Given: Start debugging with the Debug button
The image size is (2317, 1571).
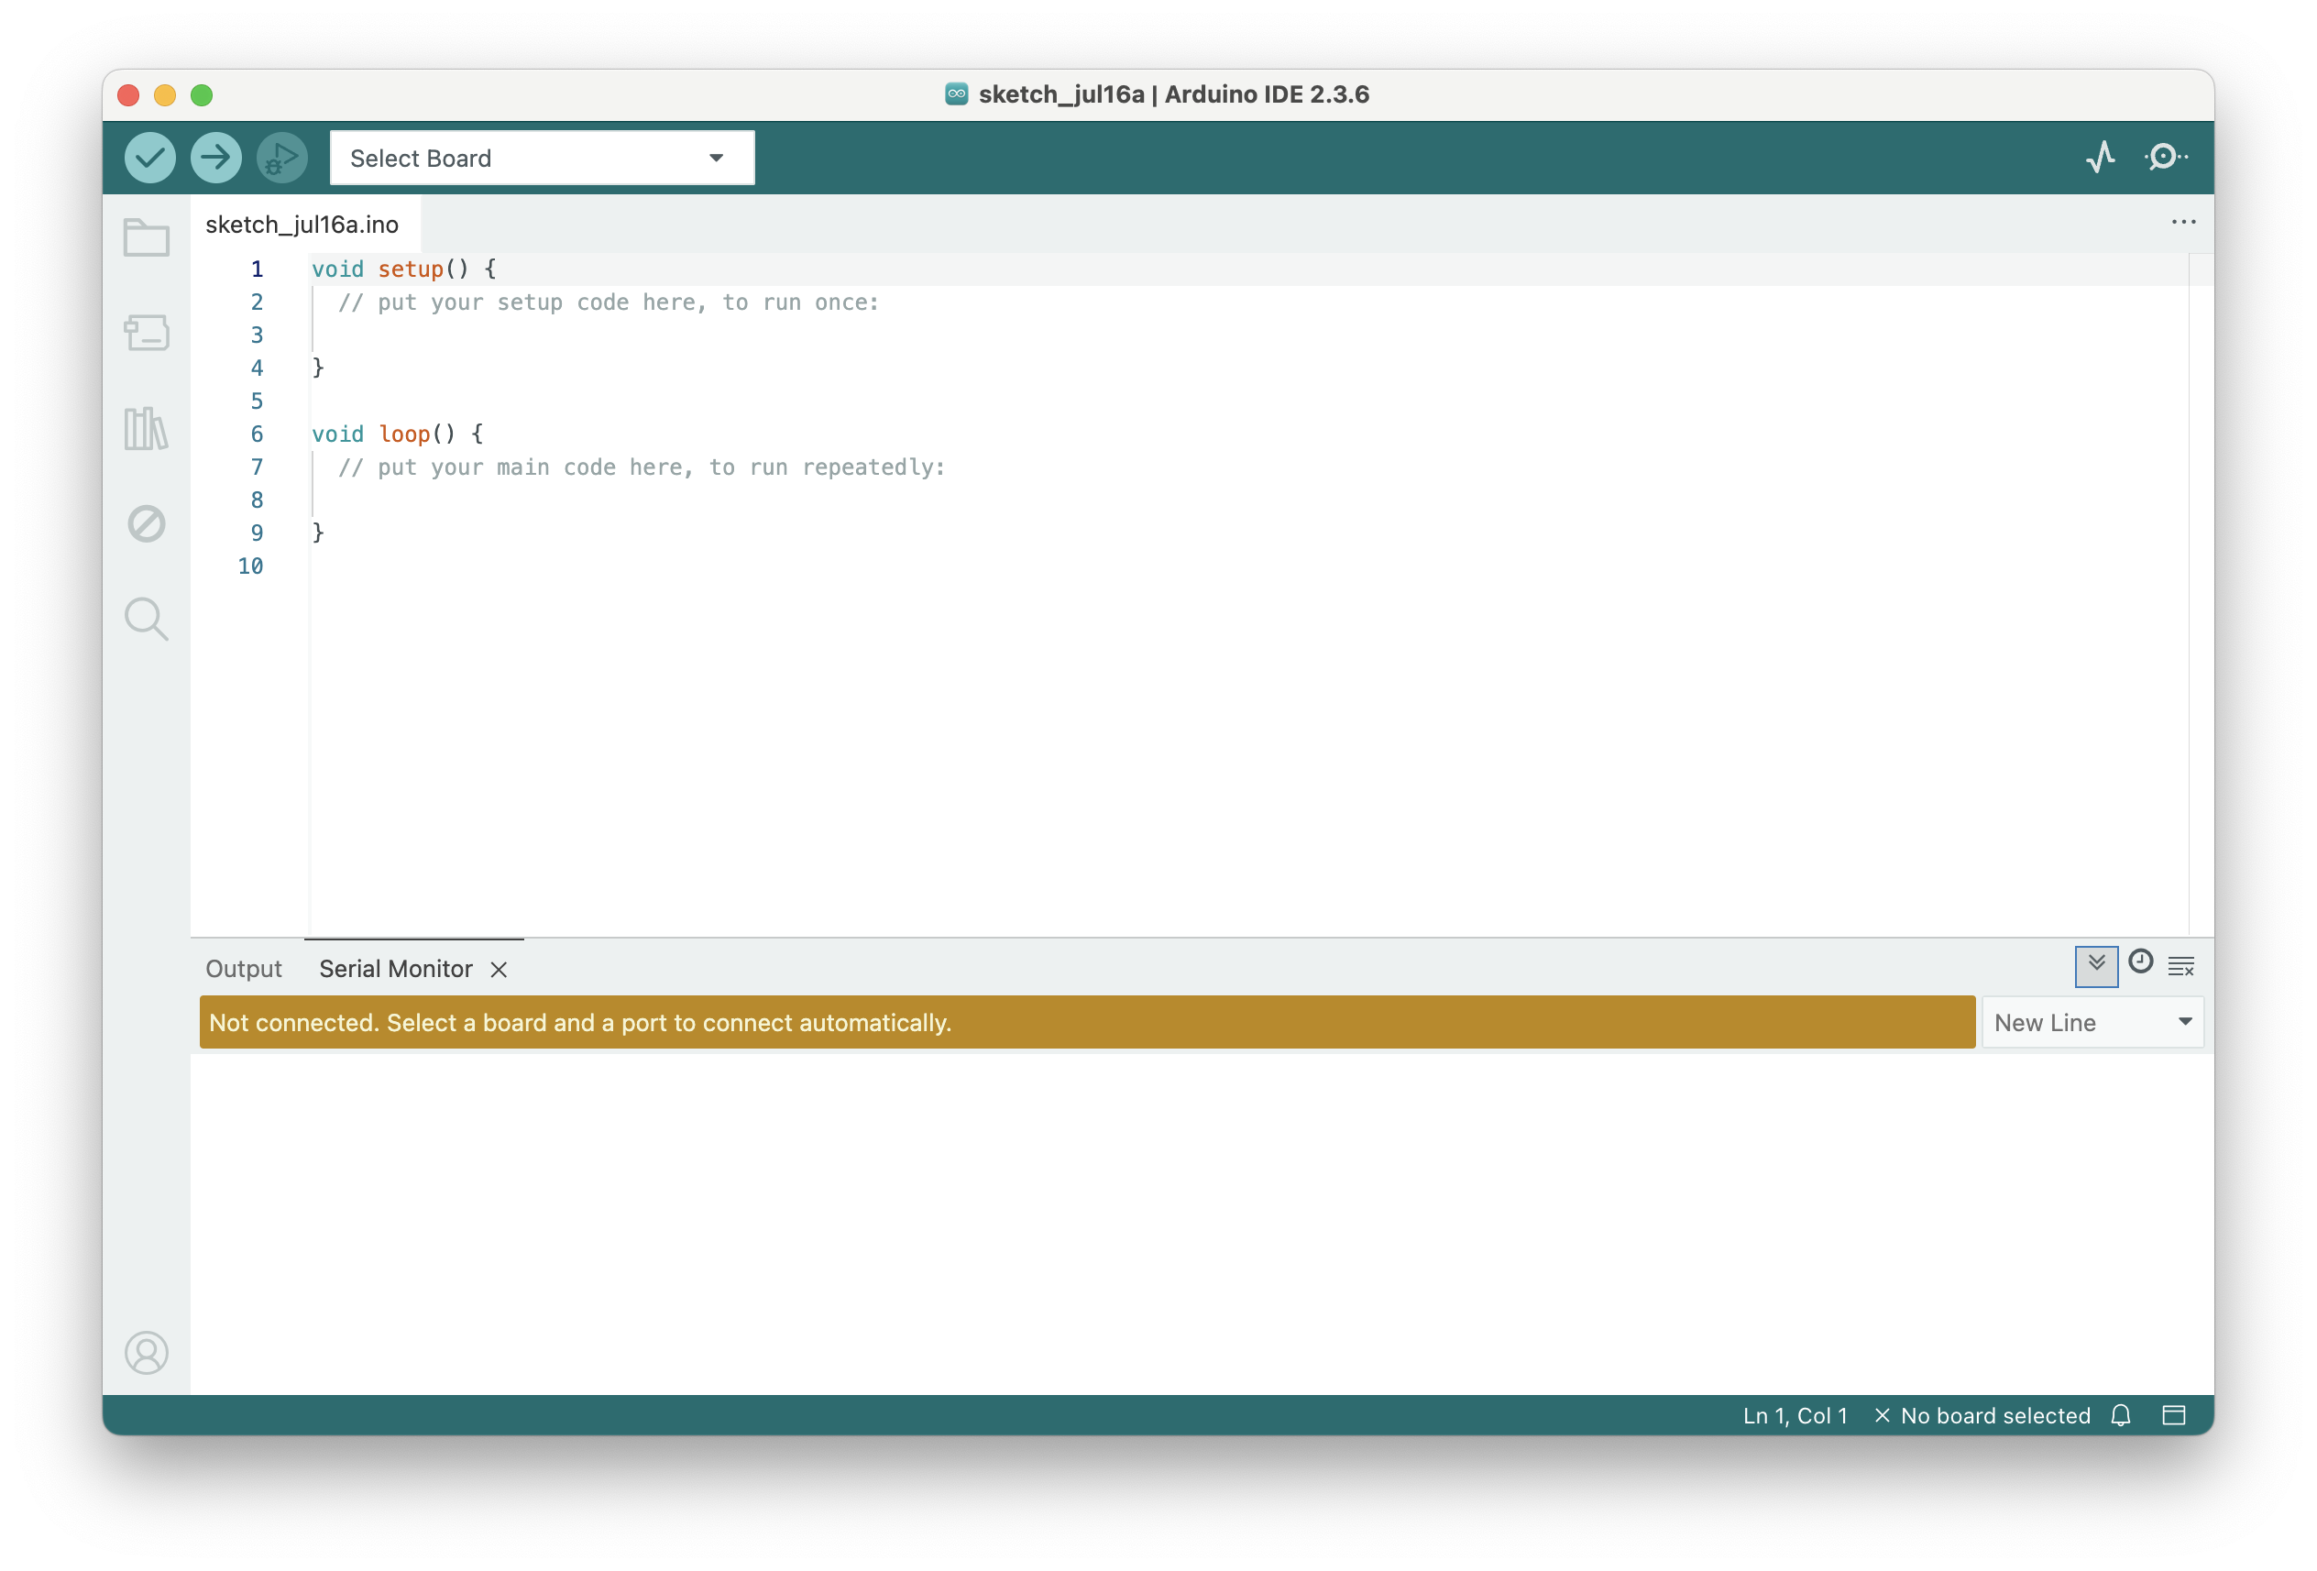Looking at the screenshot, I should [282, 158].
